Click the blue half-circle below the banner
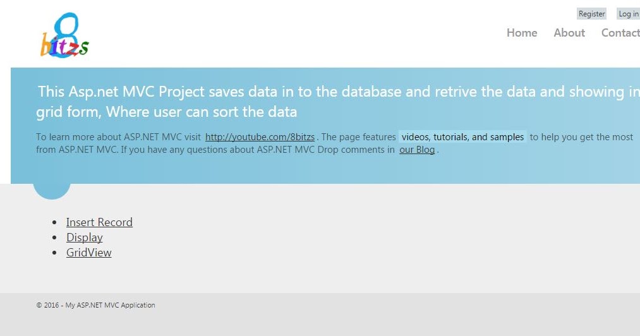Image resolution: width=640 pixels, height=336 pixels. [x=51, y=191]
